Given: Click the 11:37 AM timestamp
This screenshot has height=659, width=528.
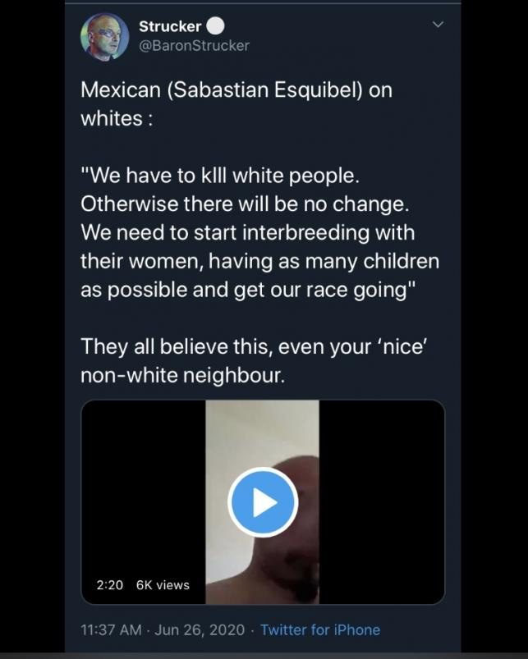Looking at the screenshot, I should pos(111,629).
